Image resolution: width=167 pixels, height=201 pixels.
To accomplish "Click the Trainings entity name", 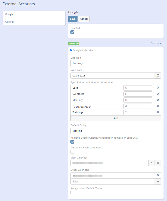I will tap(78, 112).
